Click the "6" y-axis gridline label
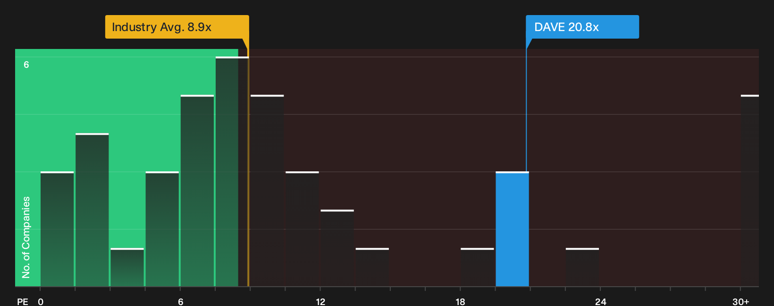 [x=26, y=64]
